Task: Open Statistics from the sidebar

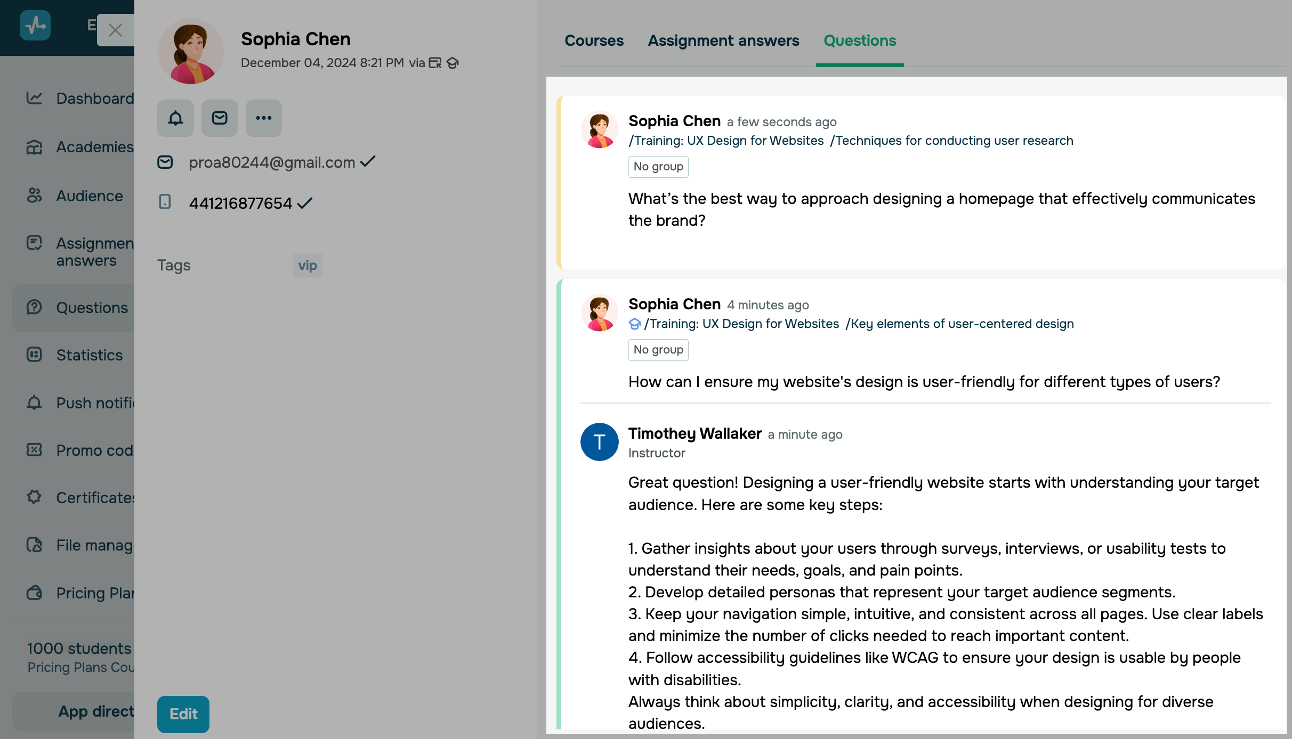Action: click(89, 355)
